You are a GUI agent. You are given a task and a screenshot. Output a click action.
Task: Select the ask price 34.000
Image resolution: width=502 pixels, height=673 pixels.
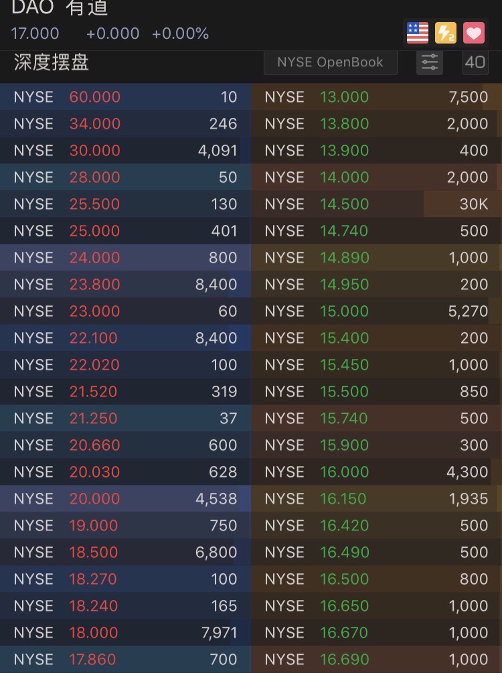point(95,124)
